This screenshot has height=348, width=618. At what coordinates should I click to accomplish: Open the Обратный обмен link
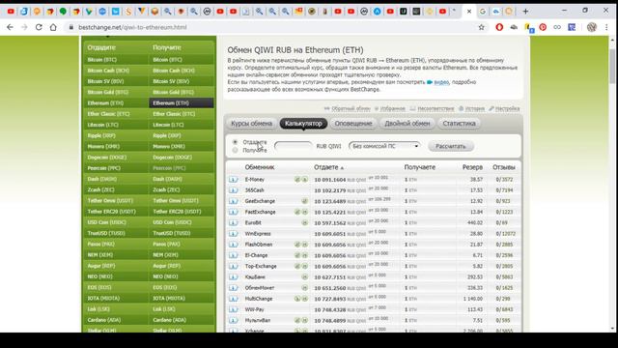coord(351,108)
